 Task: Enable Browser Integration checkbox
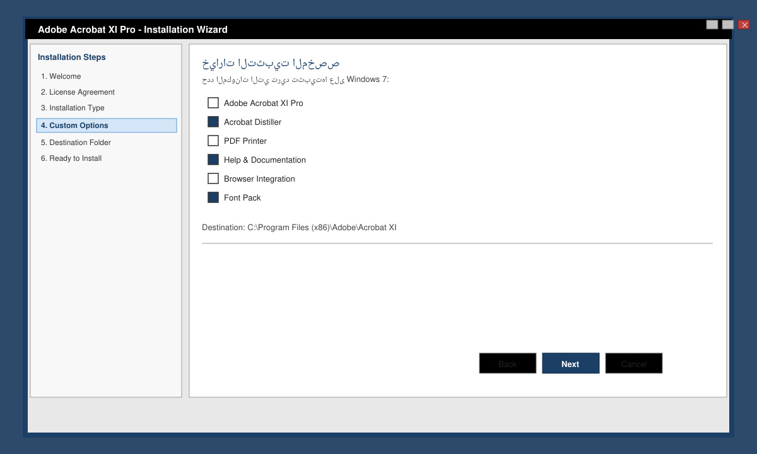pyautogui.click(x=213, y=178)
